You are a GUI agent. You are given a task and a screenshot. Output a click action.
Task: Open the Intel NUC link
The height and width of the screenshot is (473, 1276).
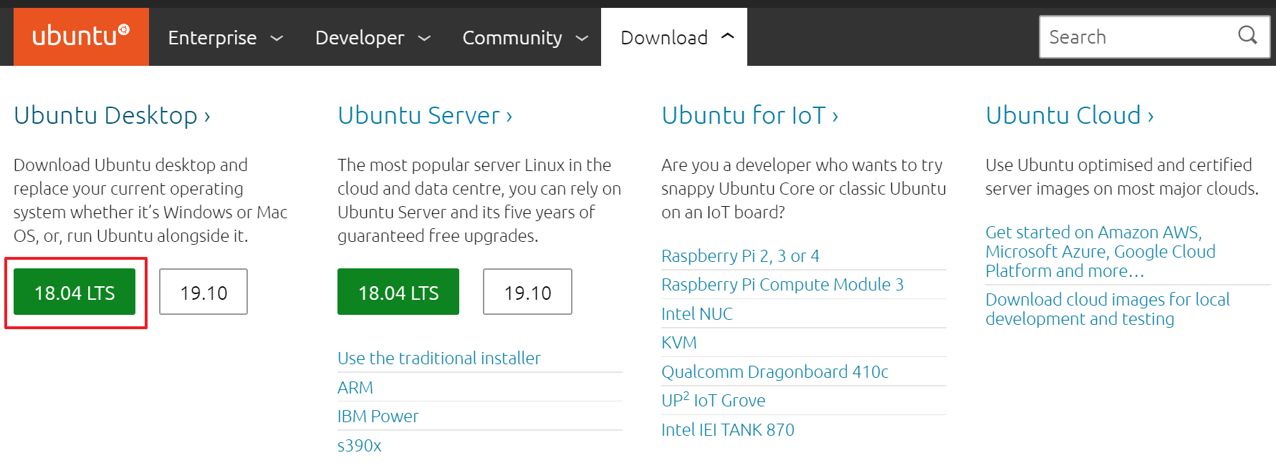pos(697,313)
